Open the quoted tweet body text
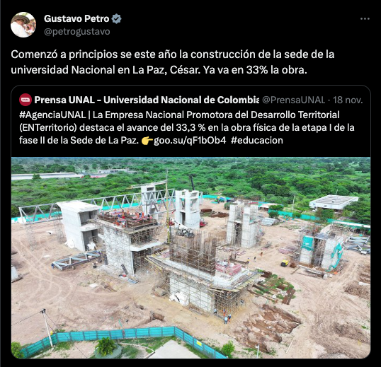 point(187,127)
